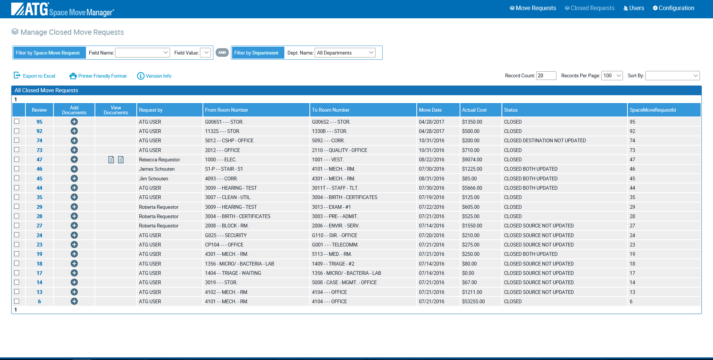Add documents for request 73
Image resolution: width=713 pixels, height=360 pixels.
74,150
